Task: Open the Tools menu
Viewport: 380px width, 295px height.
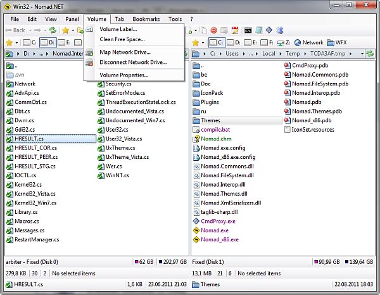Action: click(175, 19)
